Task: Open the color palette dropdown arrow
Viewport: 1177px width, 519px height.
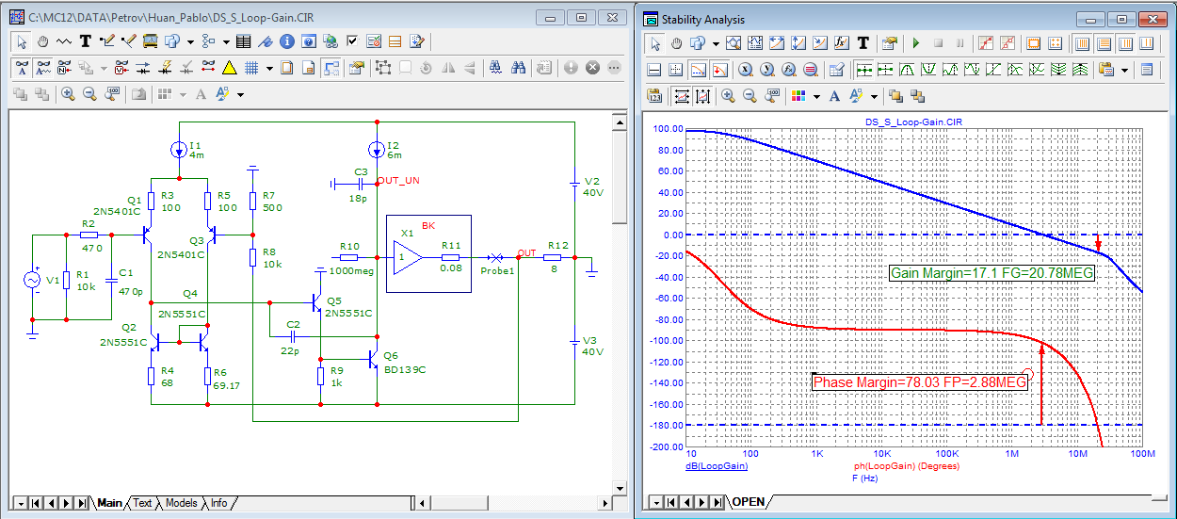Action: [x=815, y=96]
